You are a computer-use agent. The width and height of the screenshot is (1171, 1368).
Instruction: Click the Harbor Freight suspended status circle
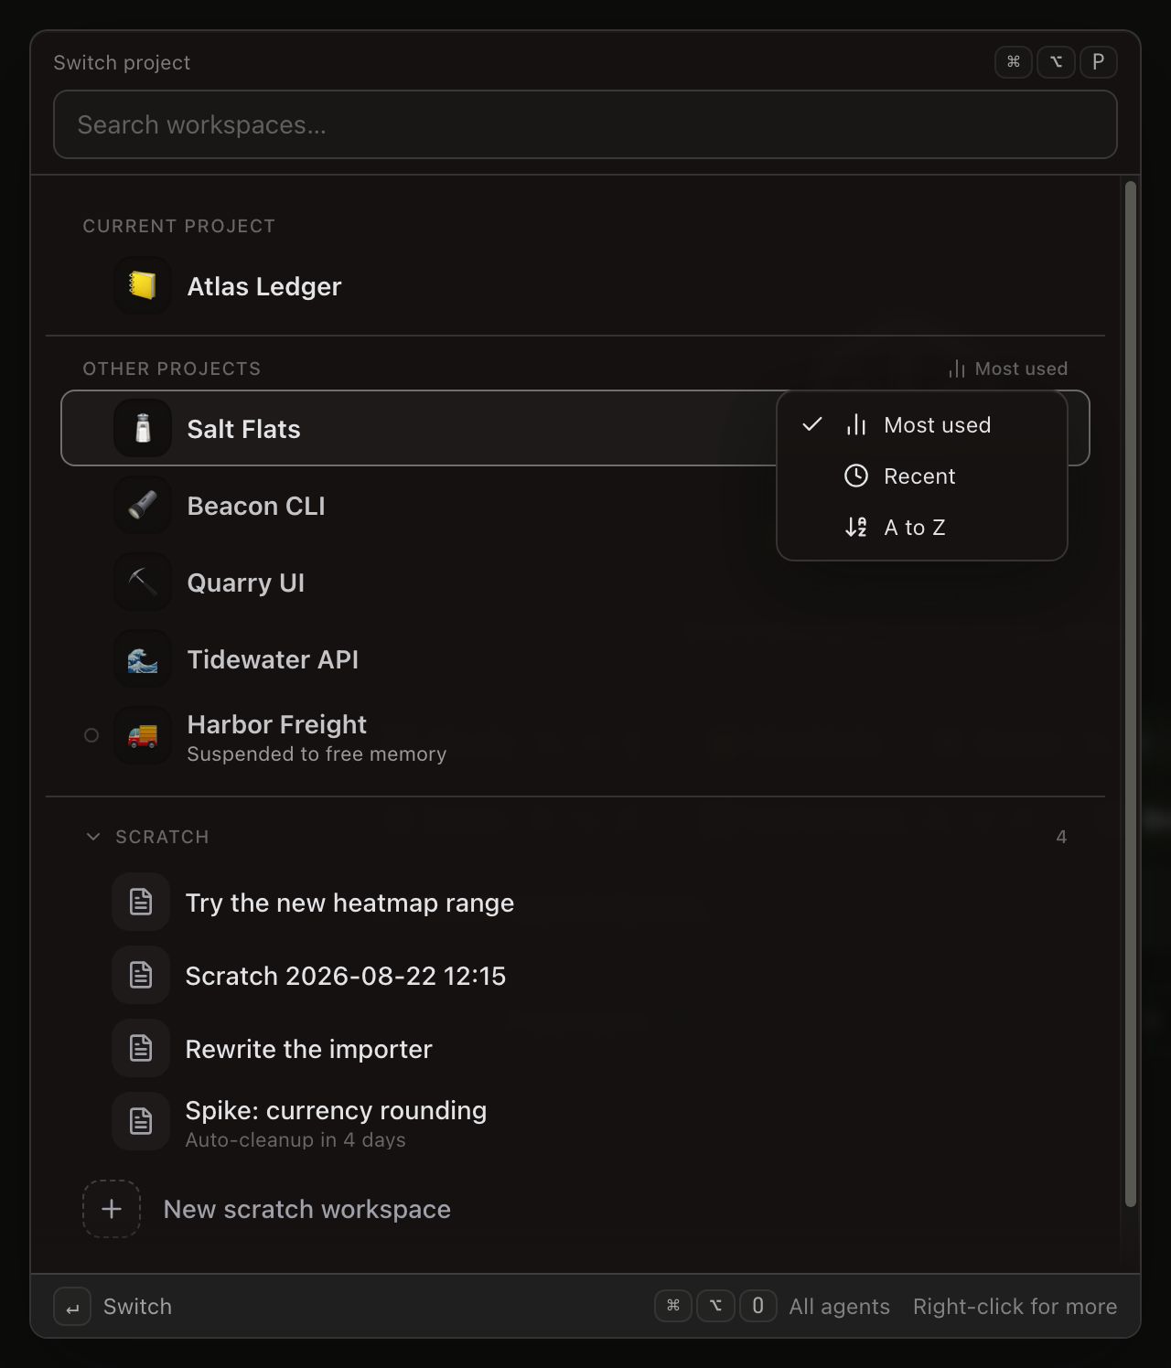pos(91,735)
